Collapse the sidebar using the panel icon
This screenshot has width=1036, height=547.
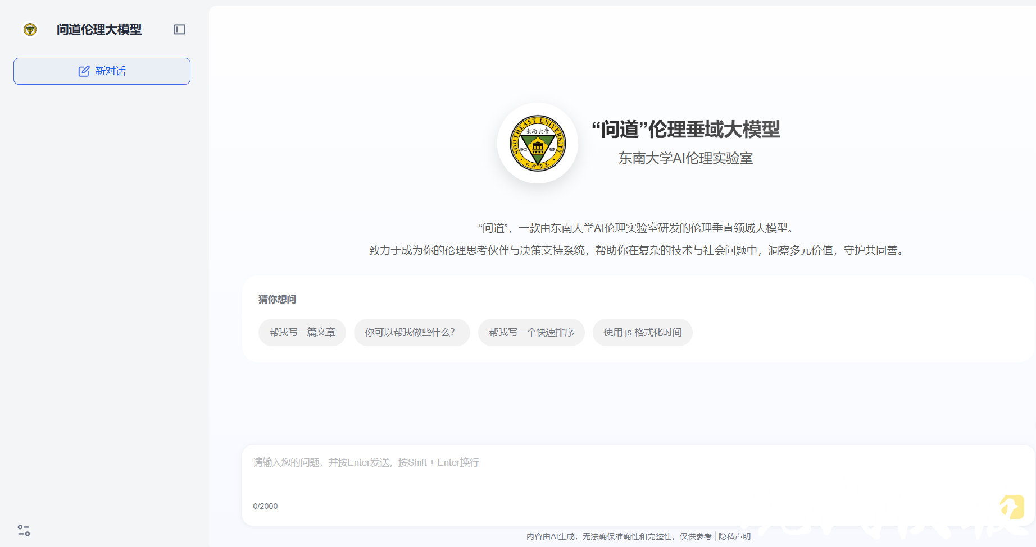click(180, 29)
